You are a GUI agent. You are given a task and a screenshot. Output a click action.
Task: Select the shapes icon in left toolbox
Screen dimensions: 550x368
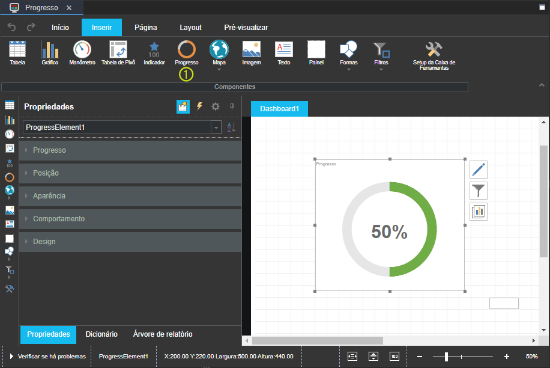10,251
